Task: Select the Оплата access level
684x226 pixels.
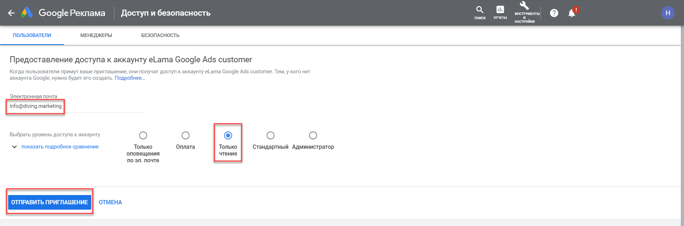Action: point(186,136)
